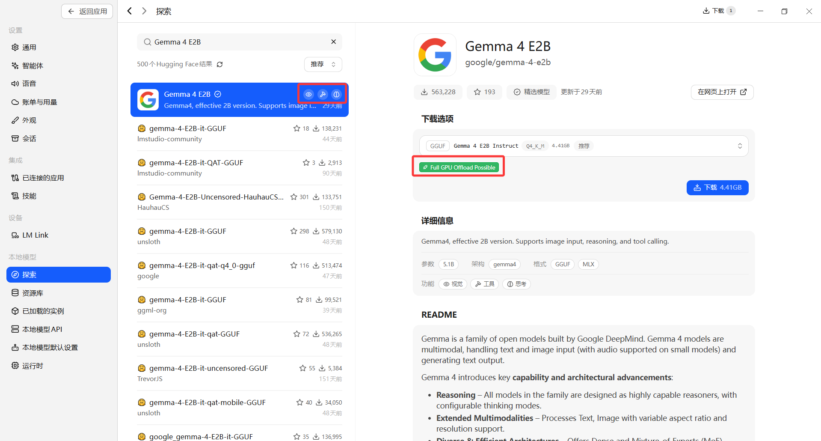Open 资源库 in the sidebar
821x441 pixels.
(x=59, y=293)
